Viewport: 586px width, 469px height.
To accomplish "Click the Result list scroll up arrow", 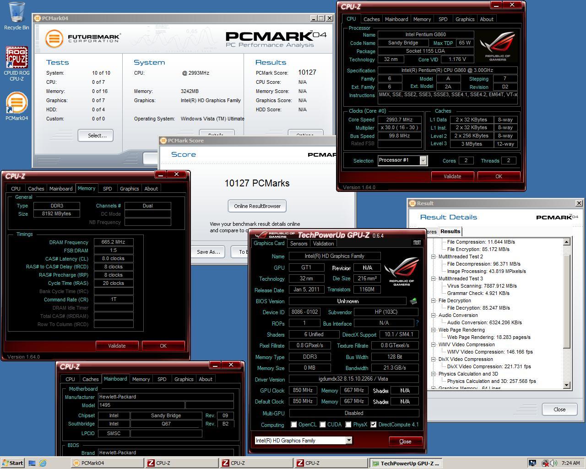I will tap(567, 242).
